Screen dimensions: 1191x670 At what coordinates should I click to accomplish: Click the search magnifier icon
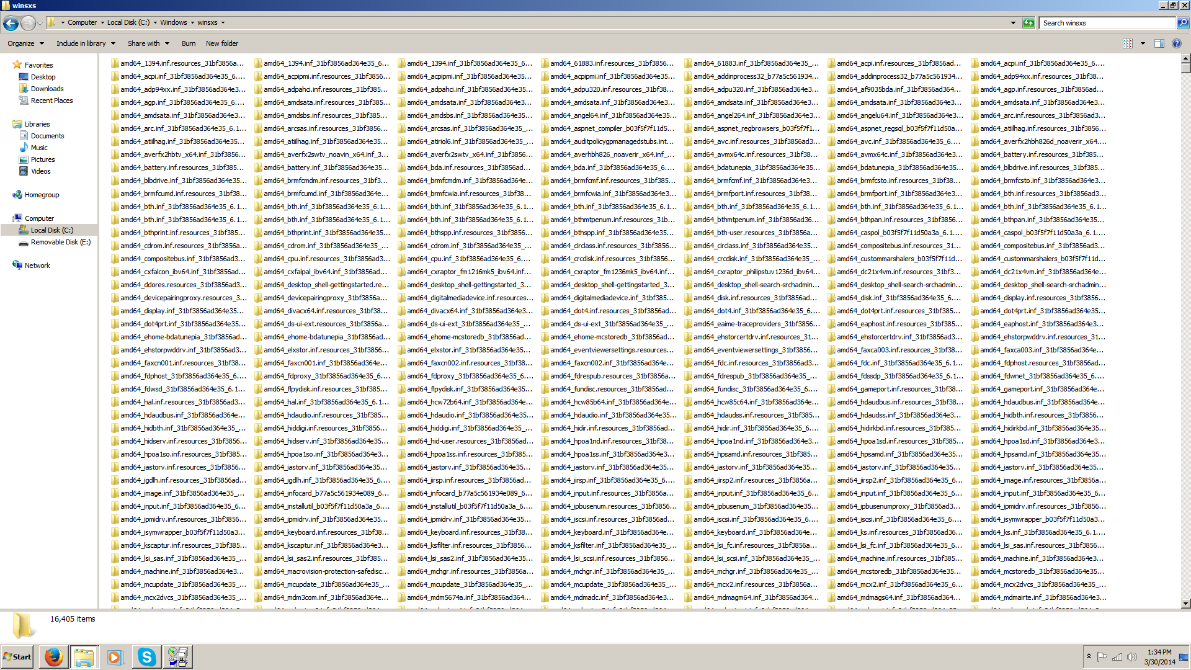click(x=1183, y=23)
